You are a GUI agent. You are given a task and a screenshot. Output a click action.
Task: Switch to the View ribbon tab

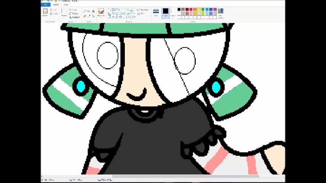pyautogui.click(x=66, y=4)
